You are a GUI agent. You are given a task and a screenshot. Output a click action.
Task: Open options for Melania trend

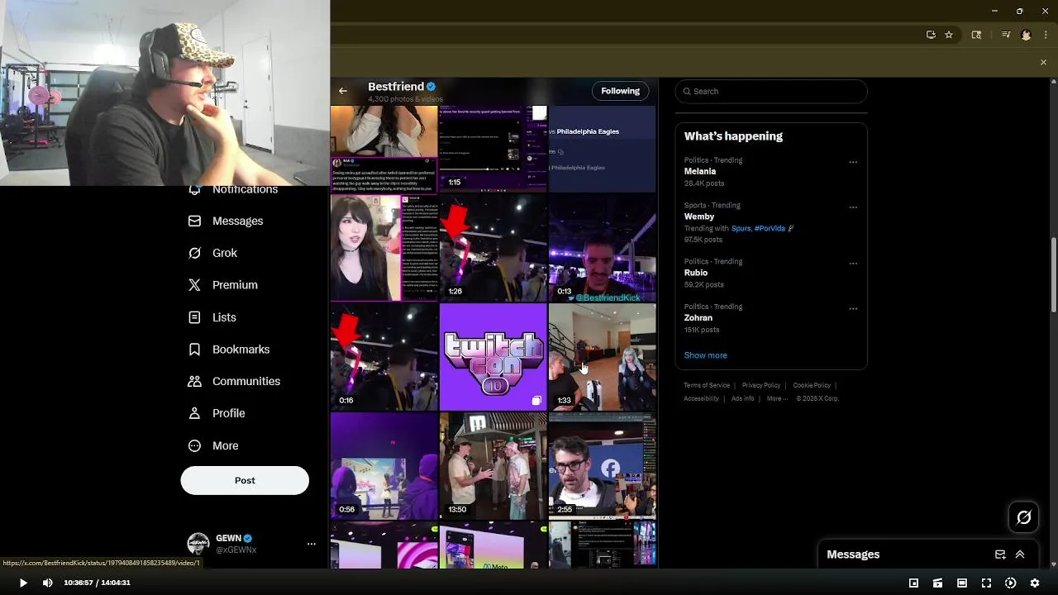tap(853, 162)
